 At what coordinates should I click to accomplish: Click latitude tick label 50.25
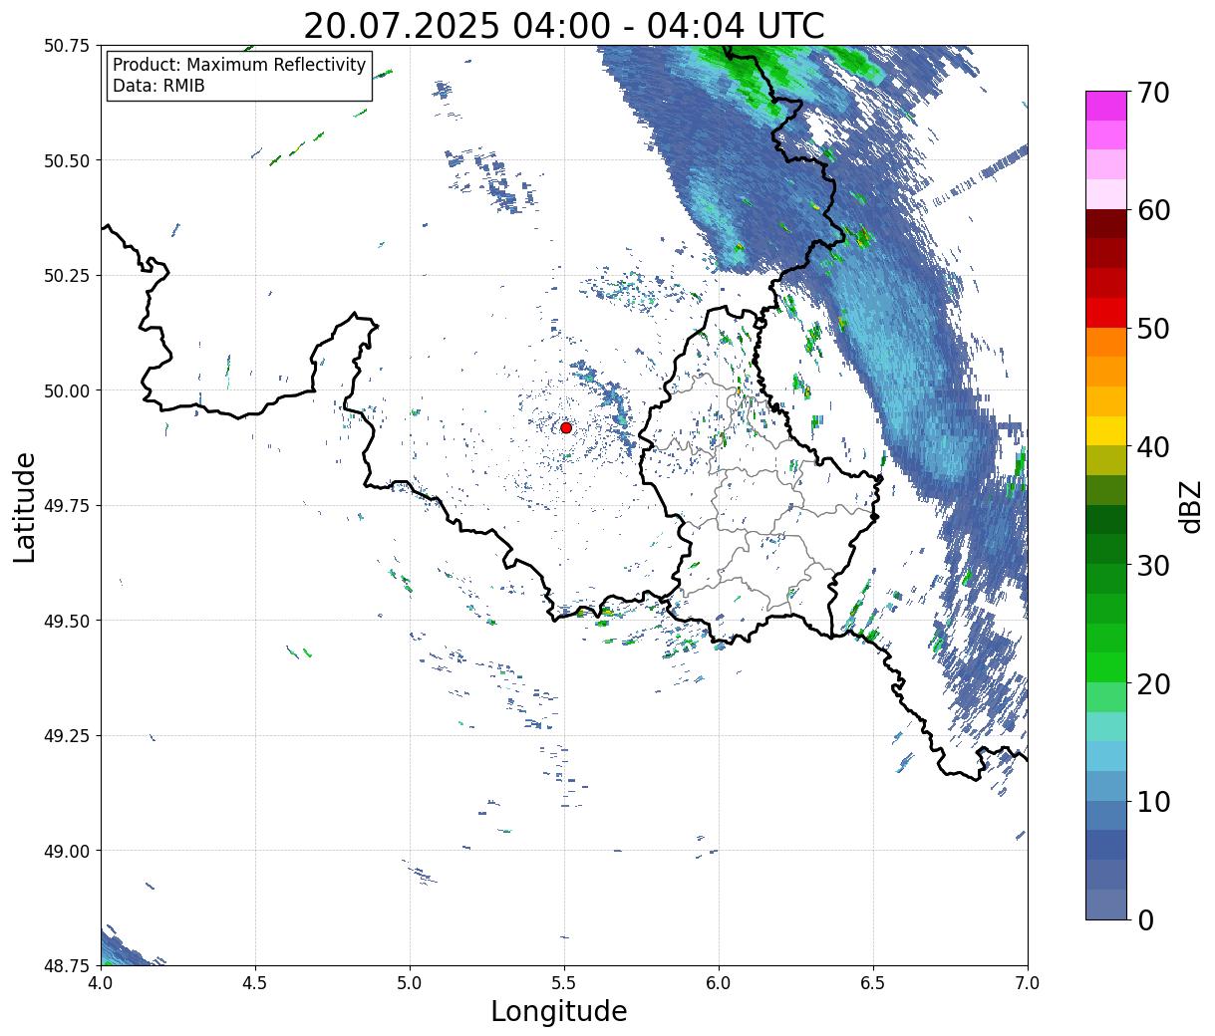(x=67, y=276)
